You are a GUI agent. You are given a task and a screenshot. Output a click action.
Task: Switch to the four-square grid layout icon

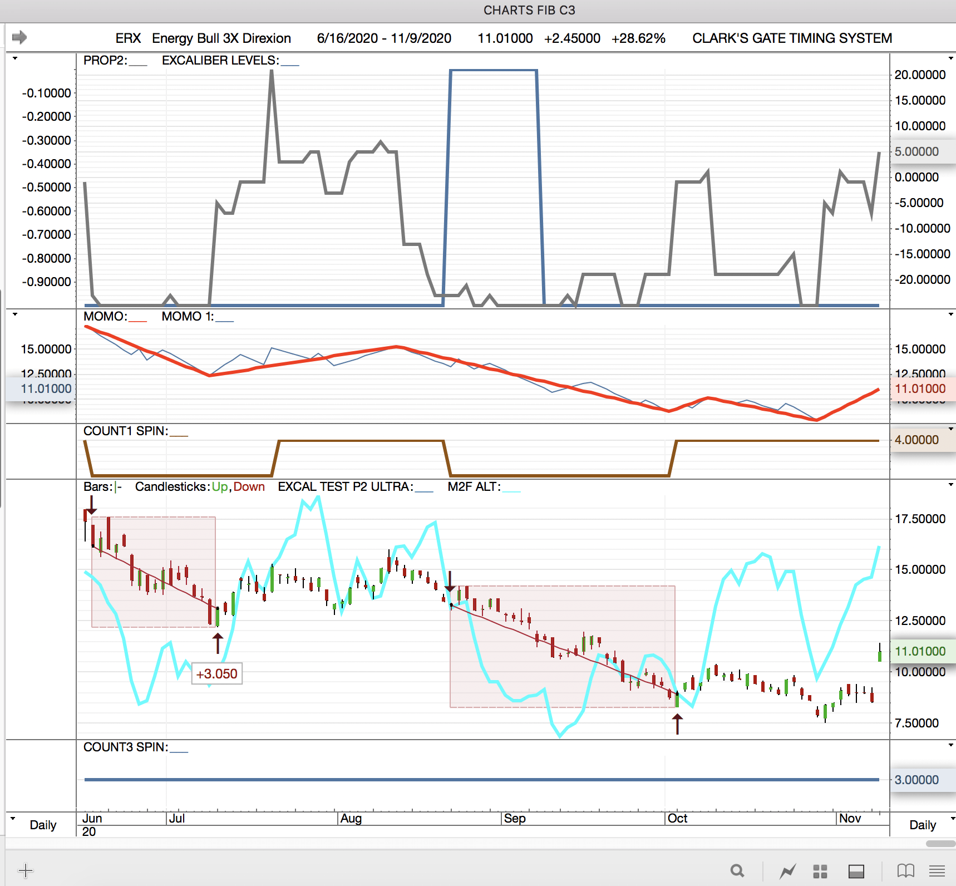point(820,871)
